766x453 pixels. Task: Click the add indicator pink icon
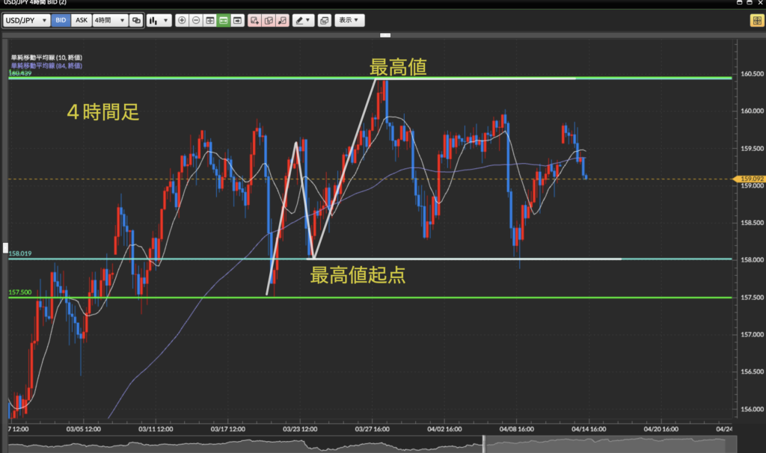[254, 21]
